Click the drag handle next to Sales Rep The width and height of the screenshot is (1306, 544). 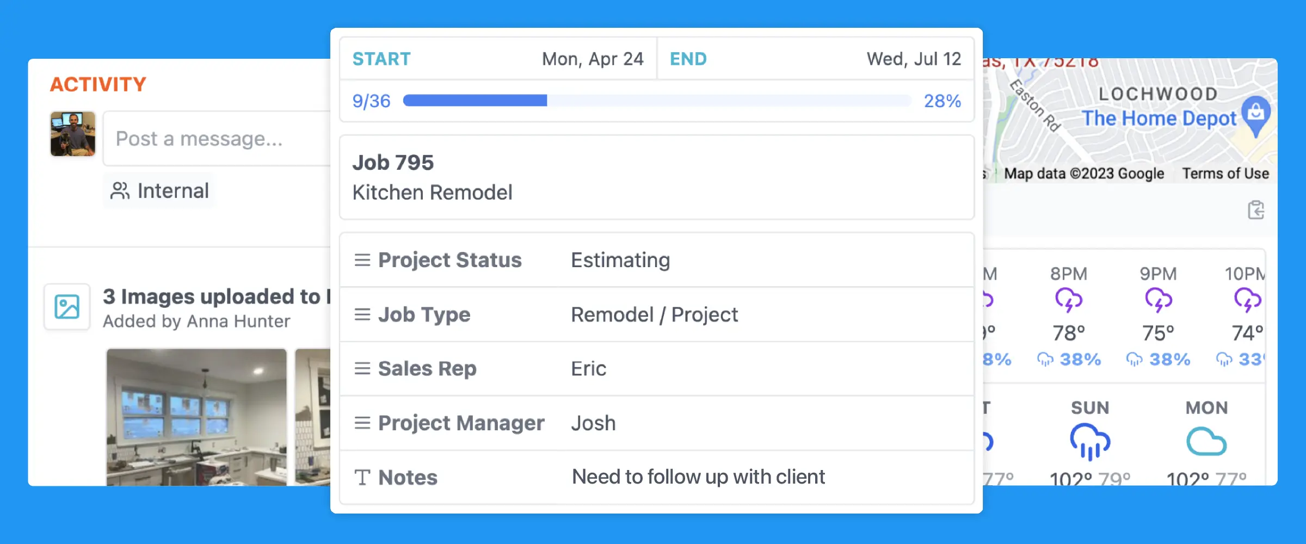click(361, 368)
